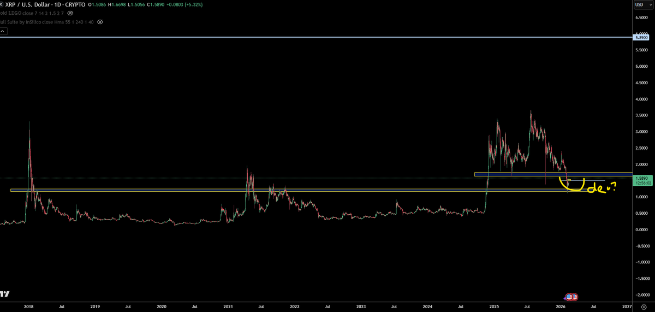Click the 0.0000 price scale value
Image resolution: width=655 pixels, height=312 pixels.
642,229
